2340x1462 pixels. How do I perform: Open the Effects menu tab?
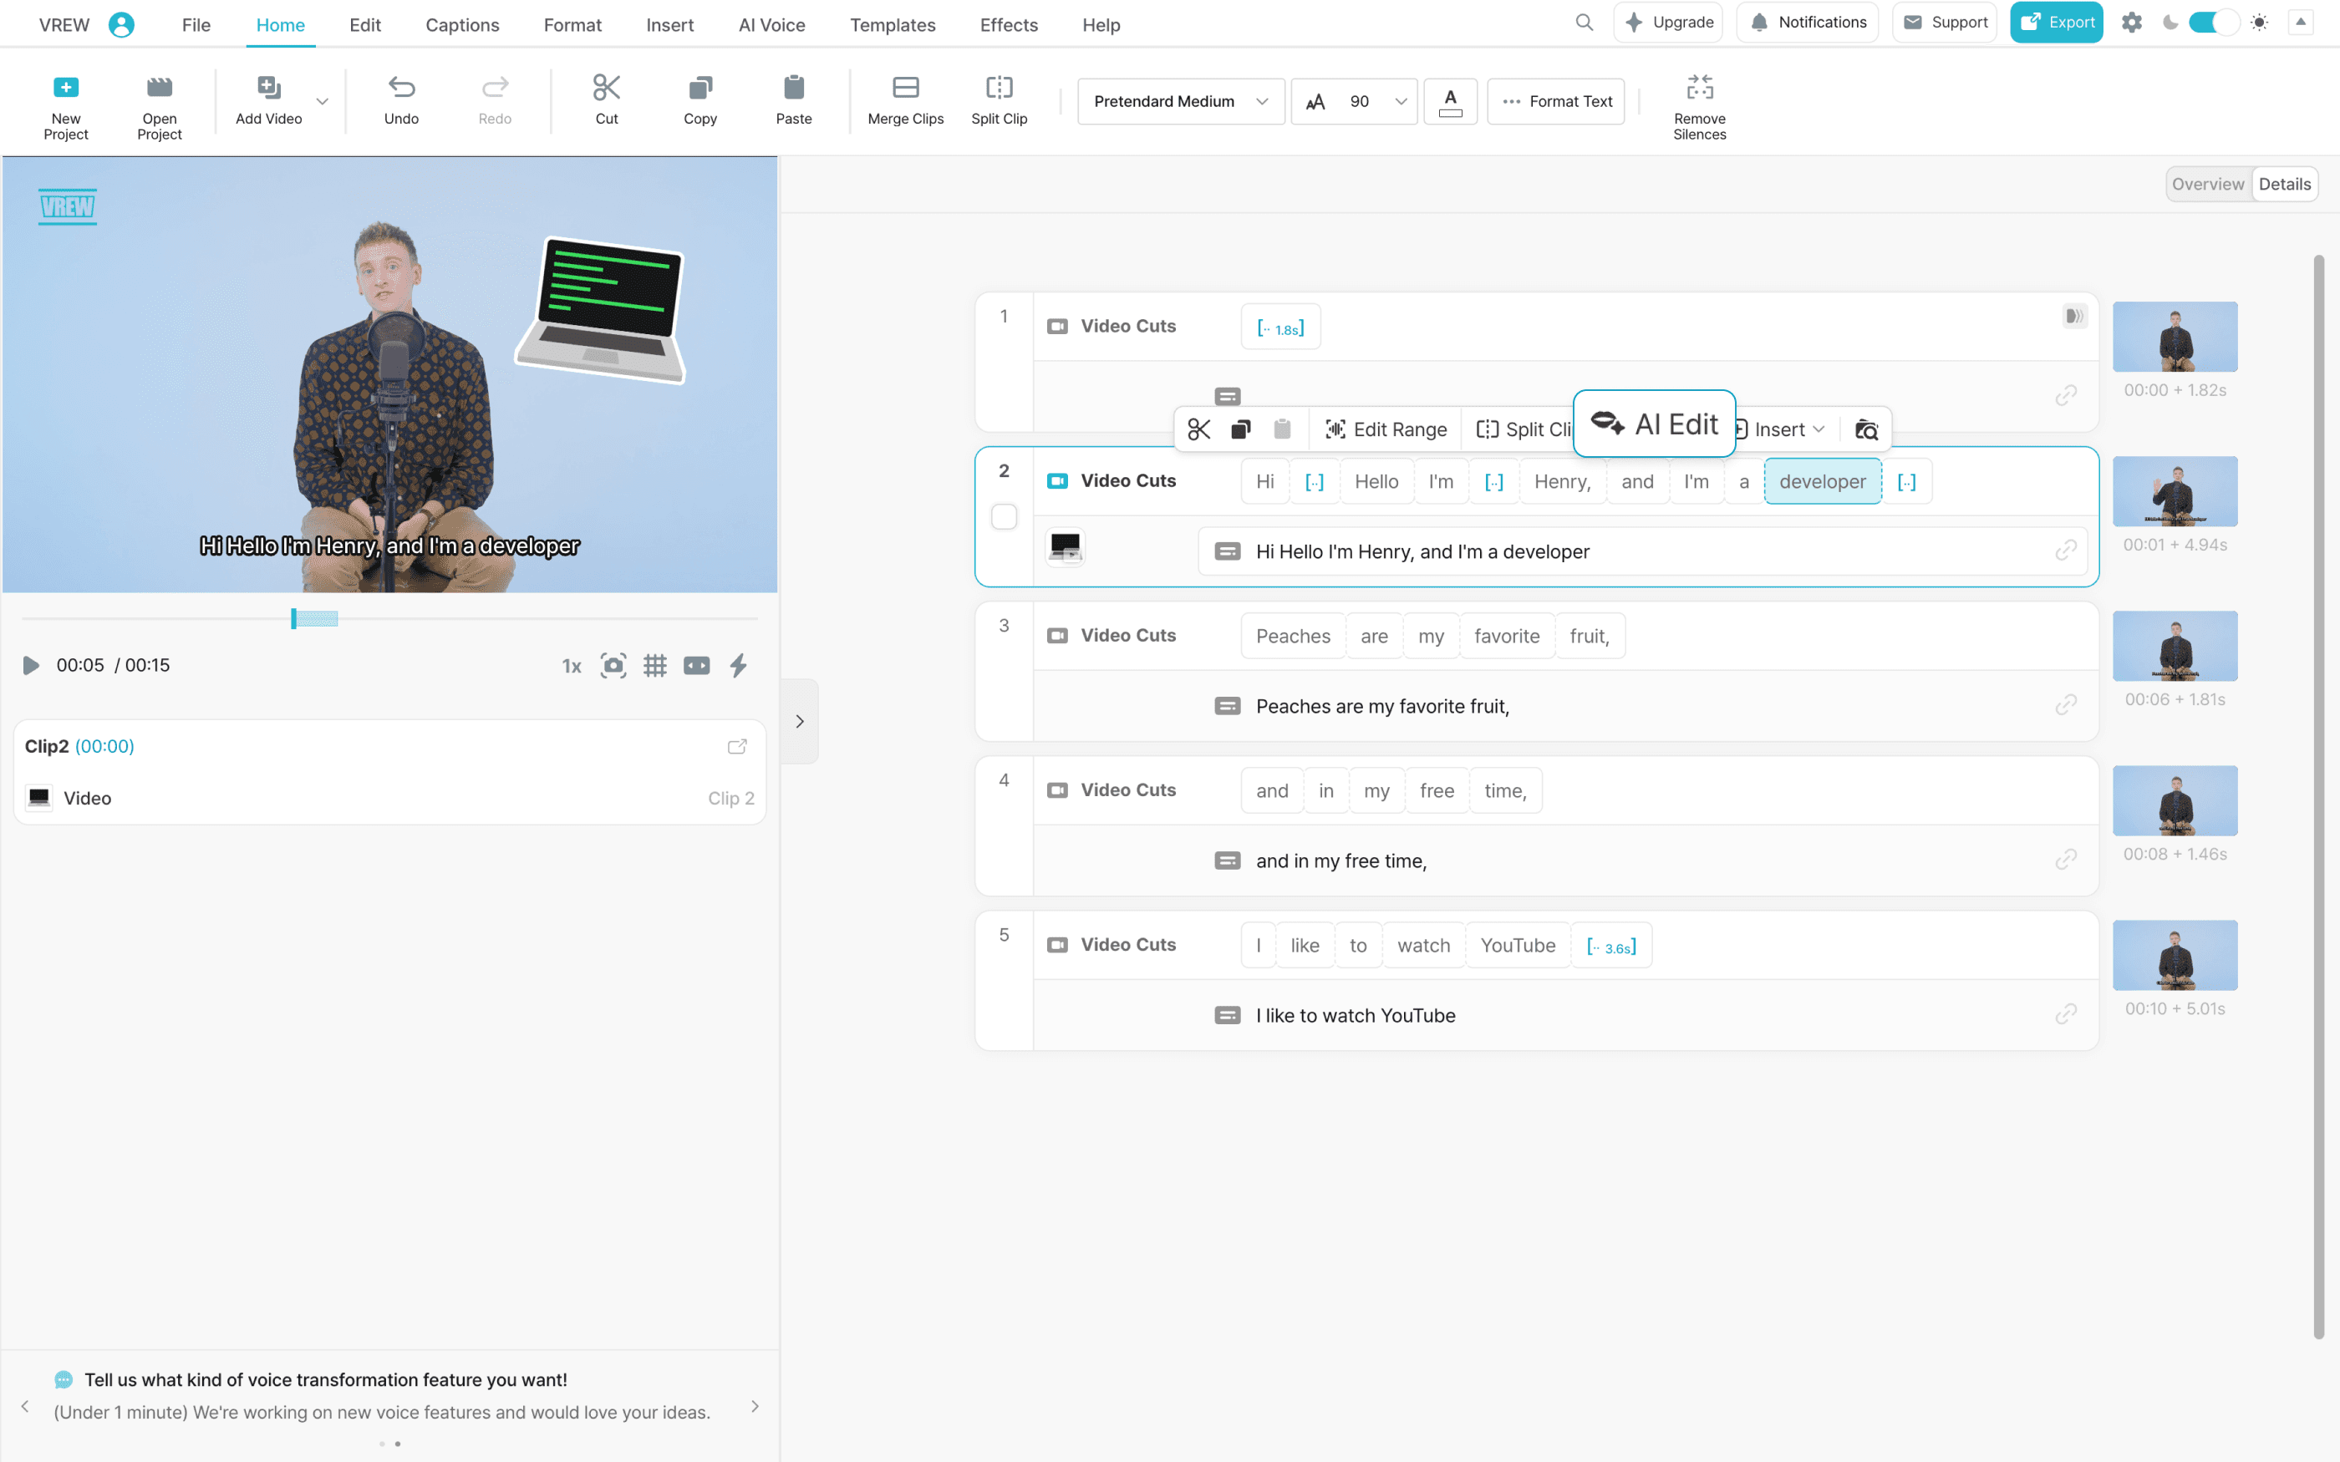coord(1009,25)
